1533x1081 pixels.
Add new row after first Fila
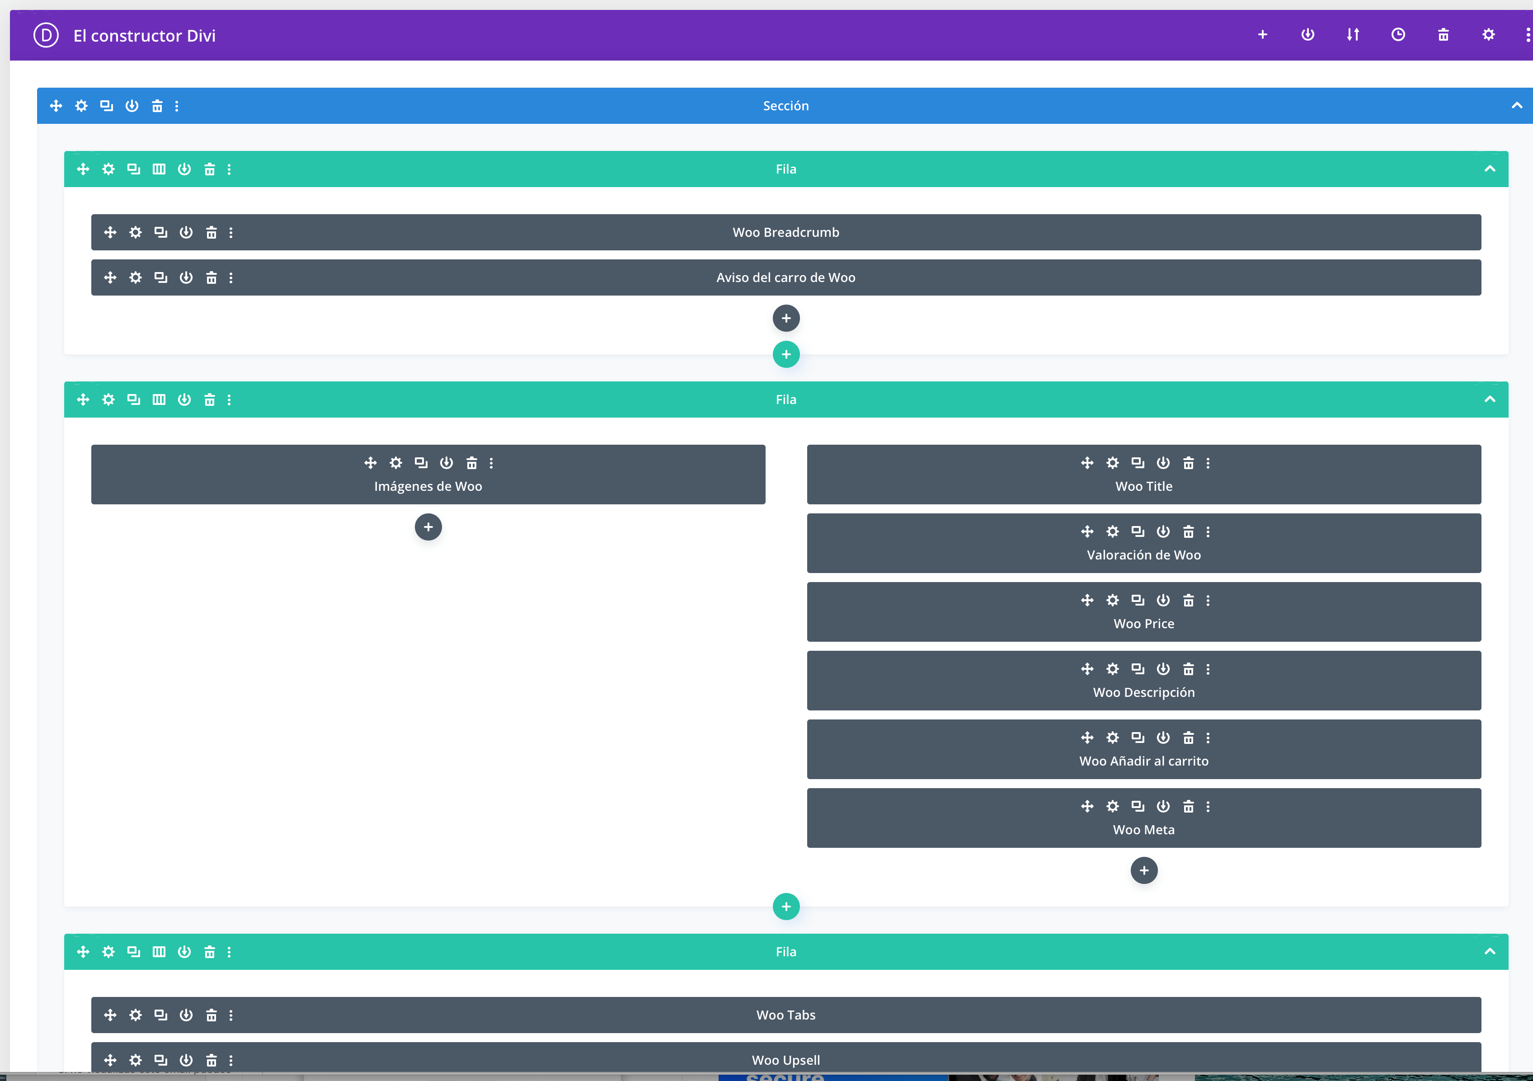(x=786, y=355)
